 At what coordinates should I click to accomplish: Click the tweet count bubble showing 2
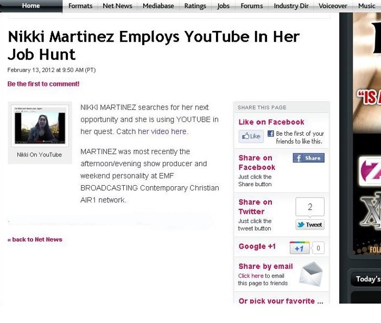click(x=310, y=207)
